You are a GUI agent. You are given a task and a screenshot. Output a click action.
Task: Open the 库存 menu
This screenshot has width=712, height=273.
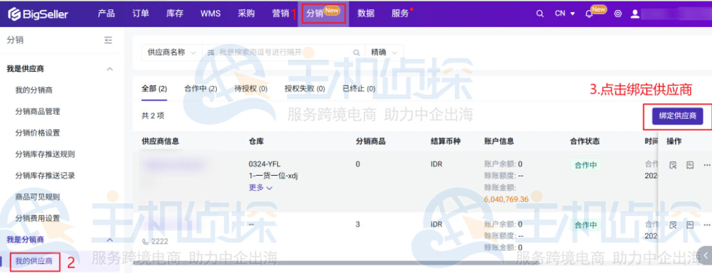point(175,13)
